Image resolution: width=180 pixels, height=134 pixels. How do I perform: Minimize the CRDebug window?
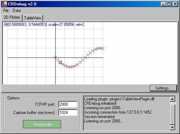tap(163, 4)
